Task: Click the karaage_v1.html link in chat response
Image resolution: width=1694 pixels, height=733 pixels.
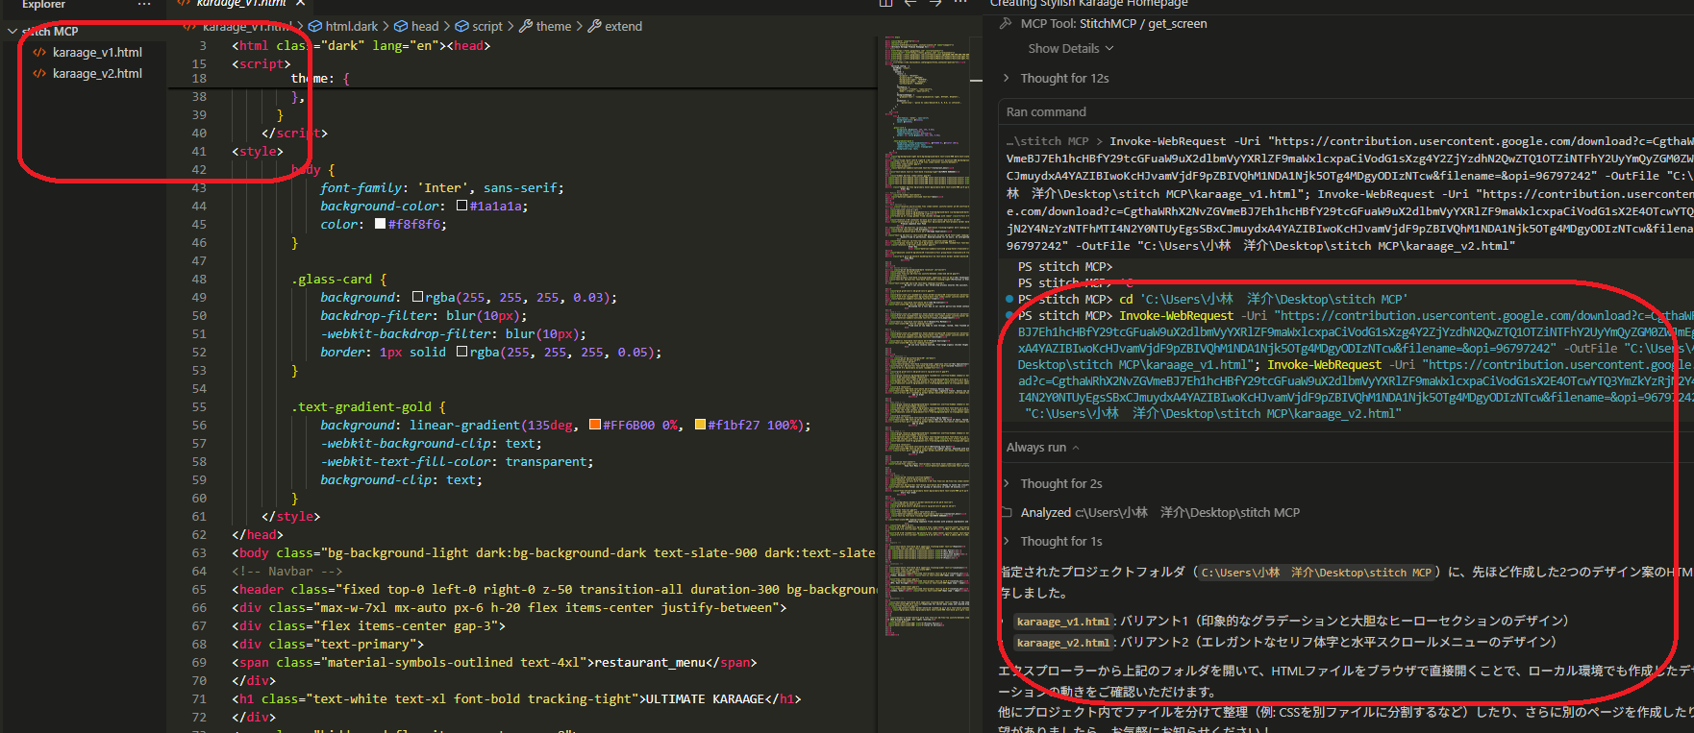Action: (1063, 622)
